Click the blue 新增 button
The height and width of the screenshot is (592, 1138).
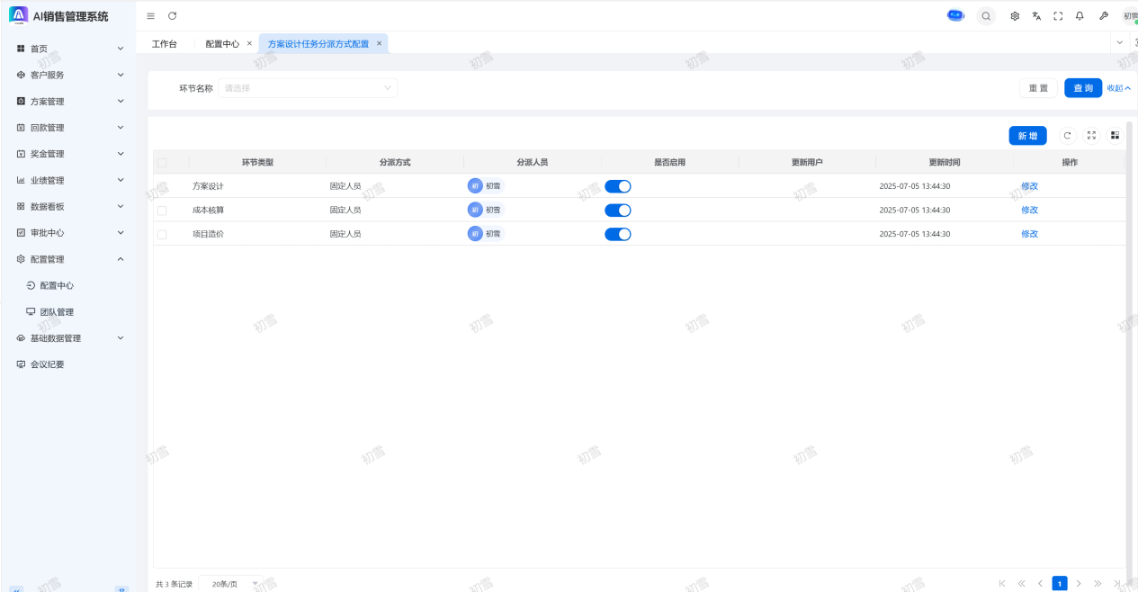1027,136
